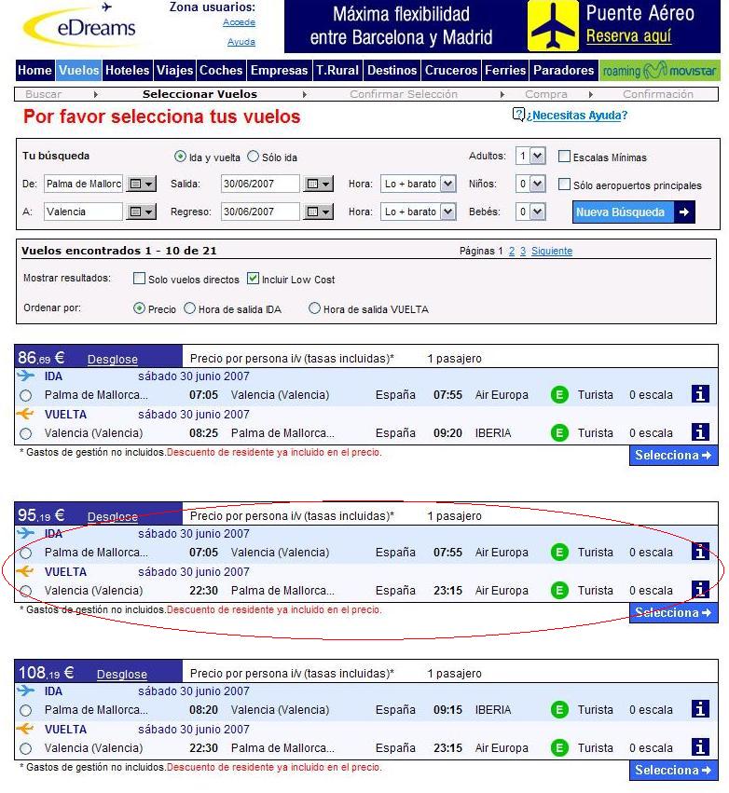Go to the Coches tab
This screenshot has height=793, width=729.
click(x=221, y=70)
